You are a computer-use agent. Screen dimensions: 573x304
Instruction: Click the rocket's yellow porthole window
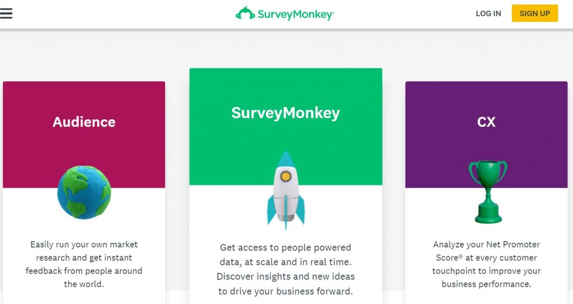point(285,177)
